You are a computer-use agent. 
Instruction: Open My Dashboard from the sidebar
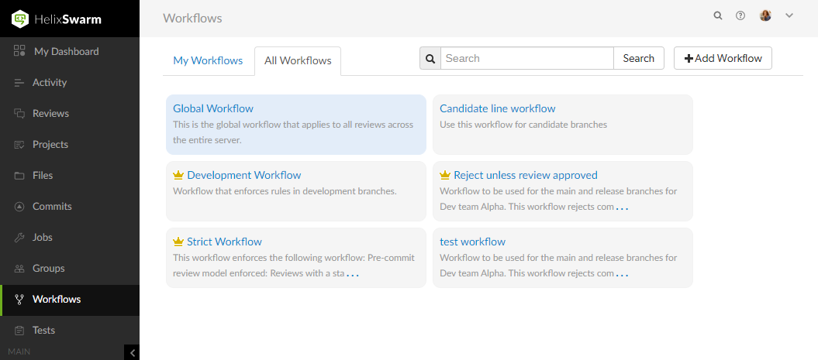(x=65, y=52)
